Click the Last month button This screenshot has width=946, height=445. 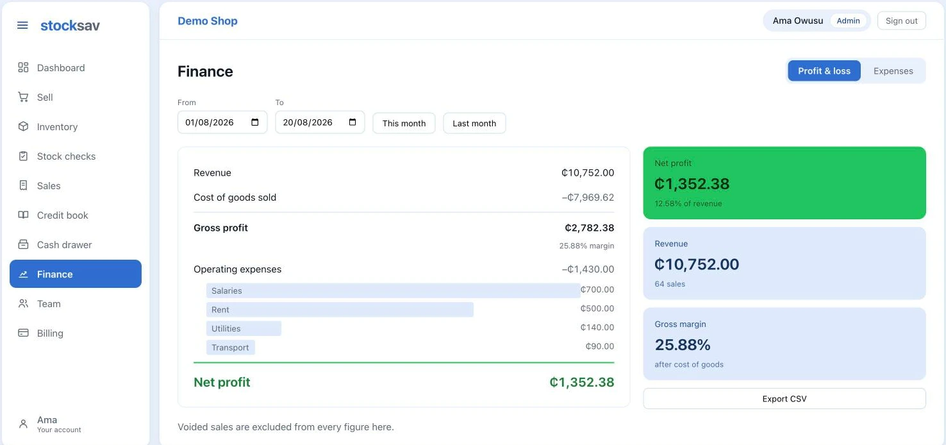pos(474,123)
